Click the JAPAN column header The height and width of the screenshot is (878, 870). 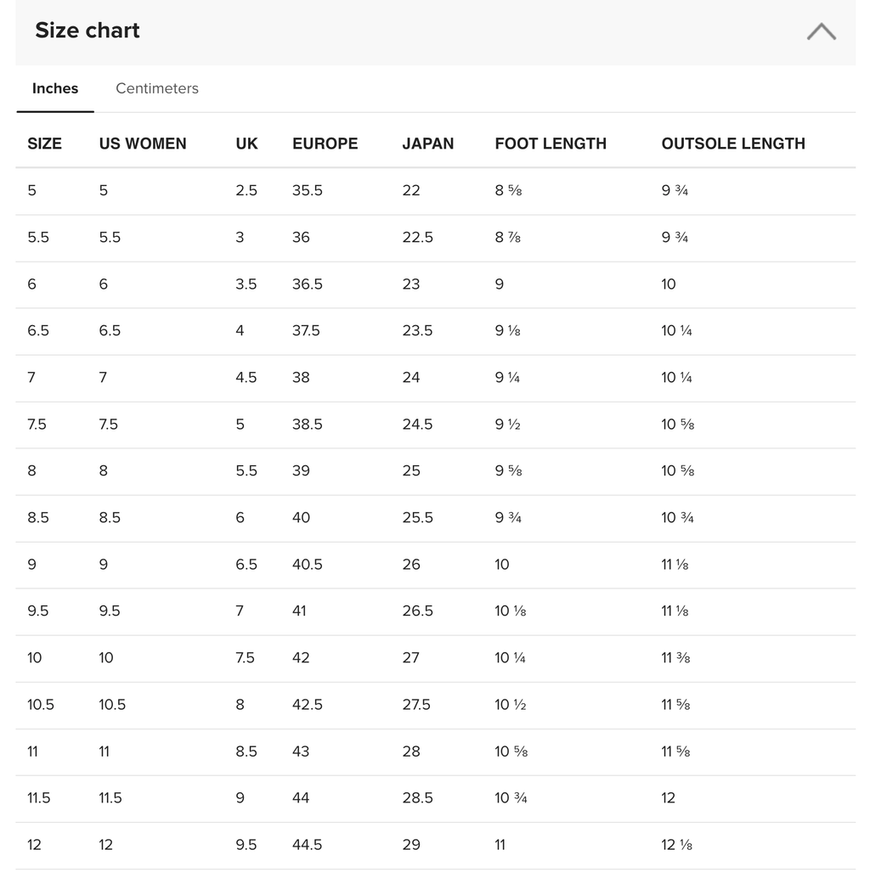(428, 144)
